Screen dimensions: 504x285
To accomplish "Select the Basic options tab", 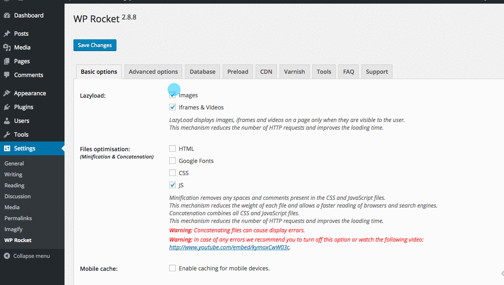I will coord(99,72).
